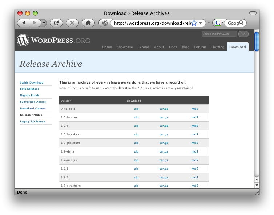Go to the Home page via house icon

pyautogui.click(x=88, y=23)
